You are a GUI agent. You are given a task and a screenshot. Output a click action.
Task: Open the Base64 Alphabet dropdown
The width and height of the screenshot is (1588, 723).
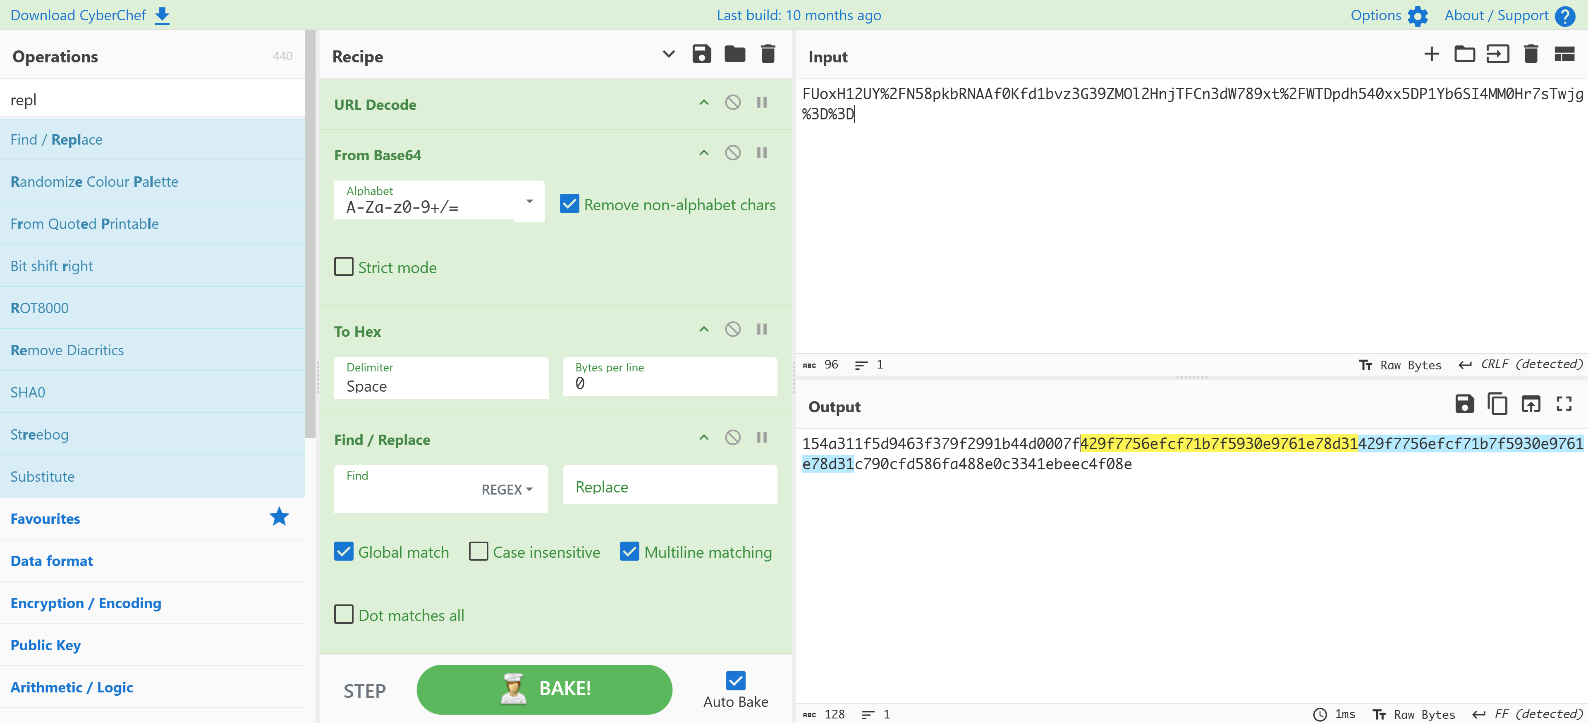tap(529, 201)
